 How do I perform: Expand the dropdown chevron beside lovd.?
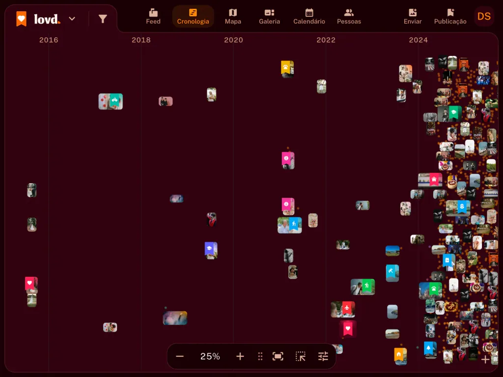(72, 19)
